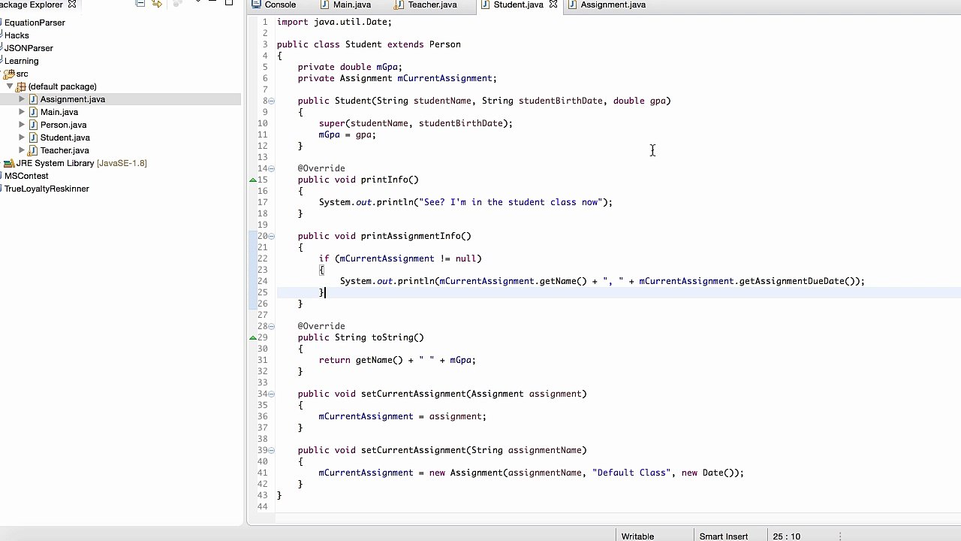This screenshot has width=961, height=541.
Task: Click the line number 31 in gutter
Action: click(263, 360)
